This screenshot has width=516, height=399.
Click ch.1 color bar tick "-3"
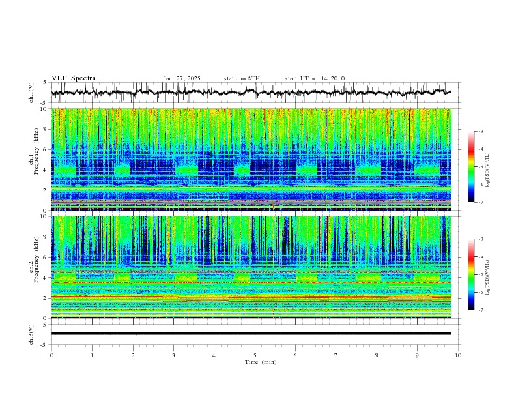click(481, 131)
